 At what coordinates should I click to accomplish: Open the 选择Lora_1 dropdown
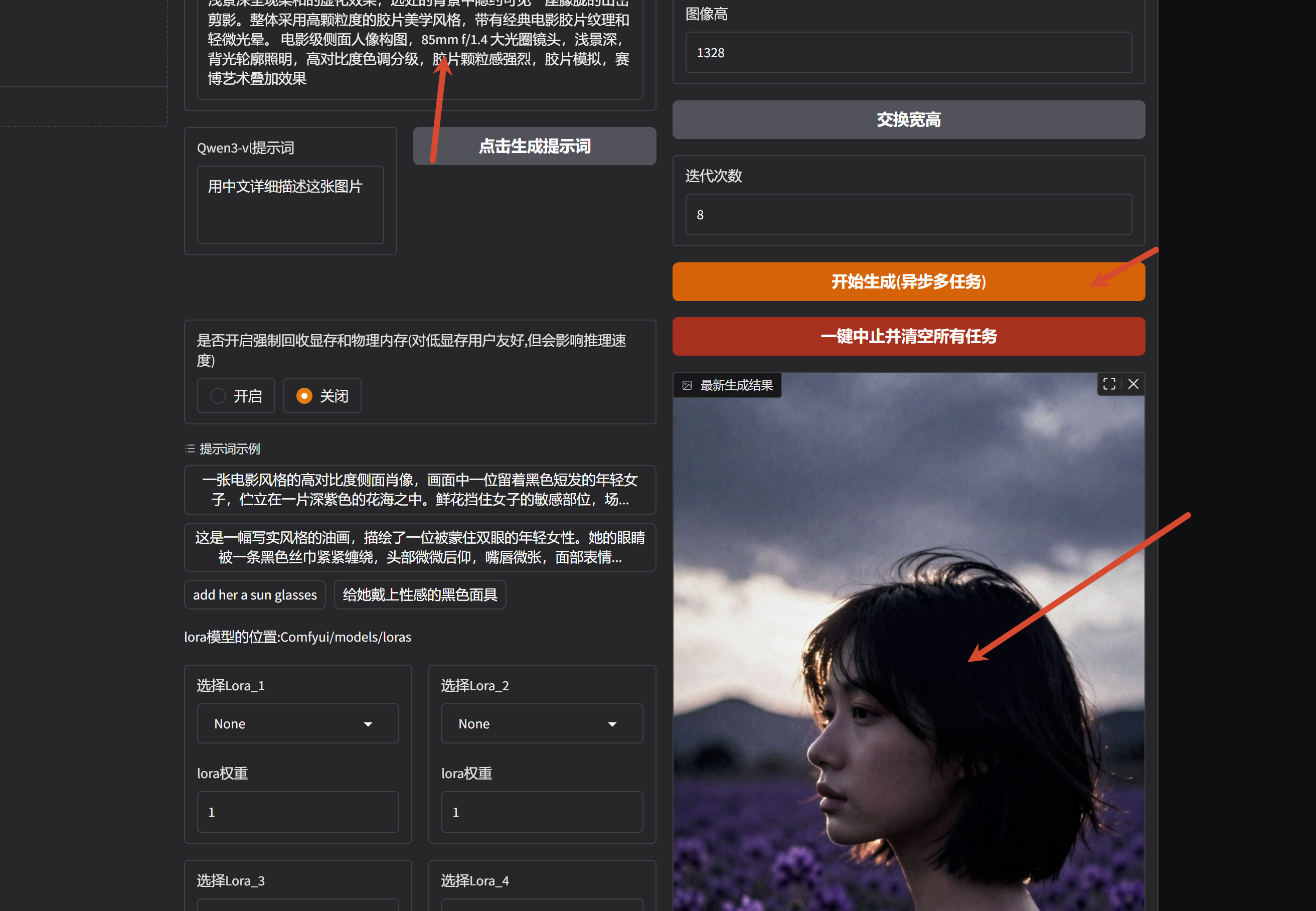click(298, 723)
